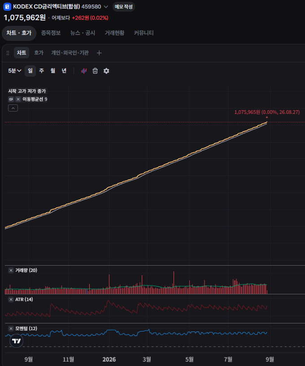305x366 pixels.
Task: Select the 일 daily interval
Action: (30, 71)
